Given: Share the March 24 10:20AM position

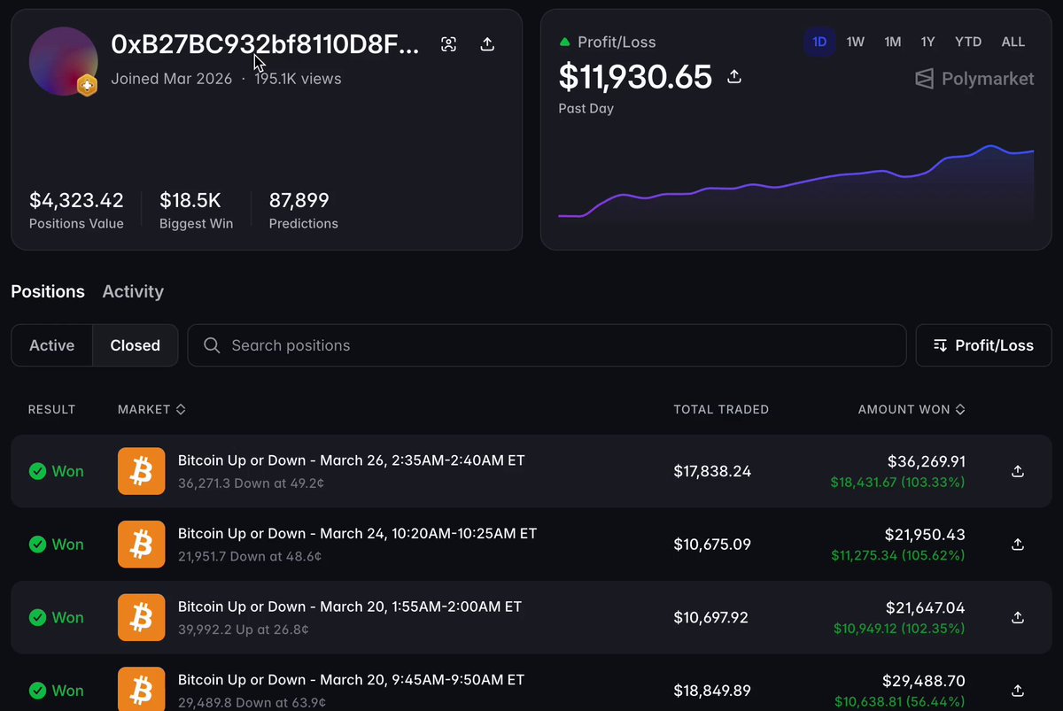Looking at the screenshot, I should point(1018,544).
